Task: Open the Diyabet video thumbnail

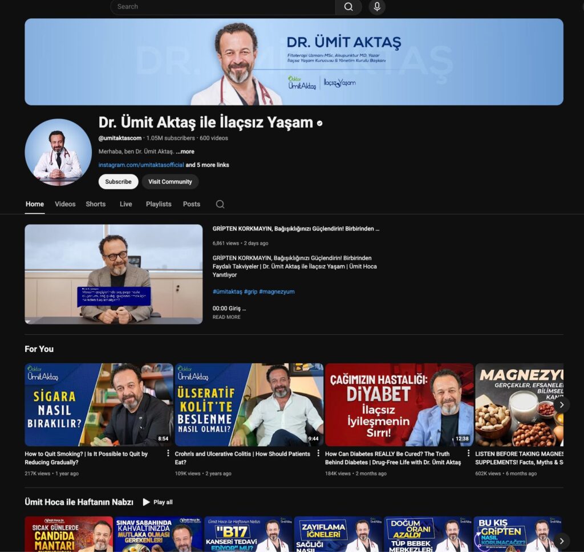Action: click(x=399, y=404)
